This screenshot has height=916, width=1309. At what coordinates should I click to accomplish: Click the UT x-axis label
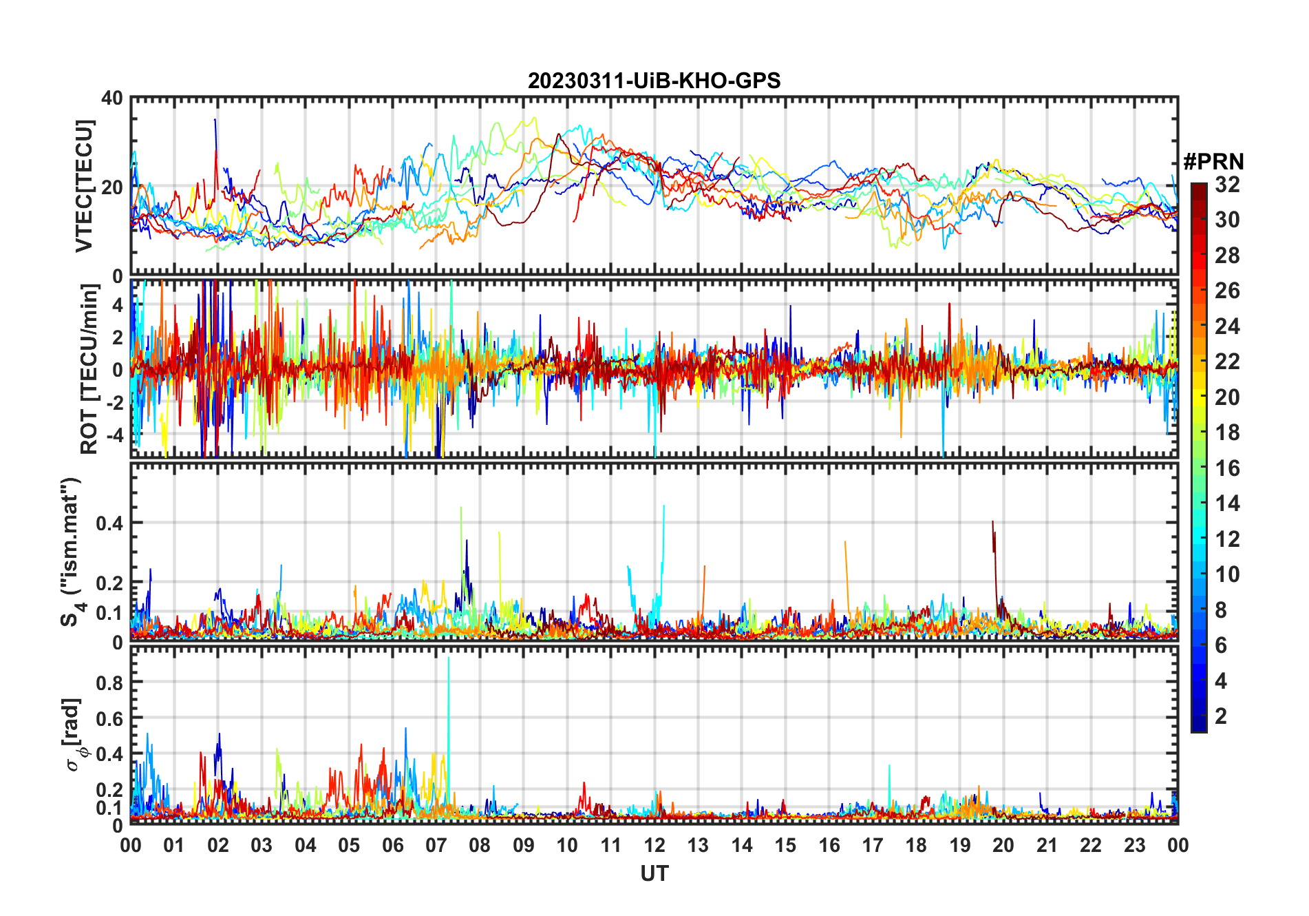654,873
